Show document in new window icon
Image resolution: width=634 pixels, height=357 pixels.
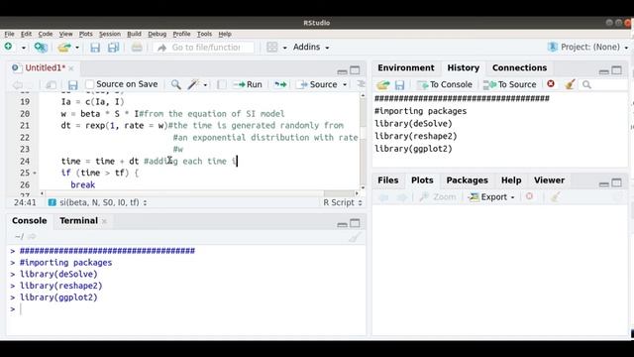(51, 84)
